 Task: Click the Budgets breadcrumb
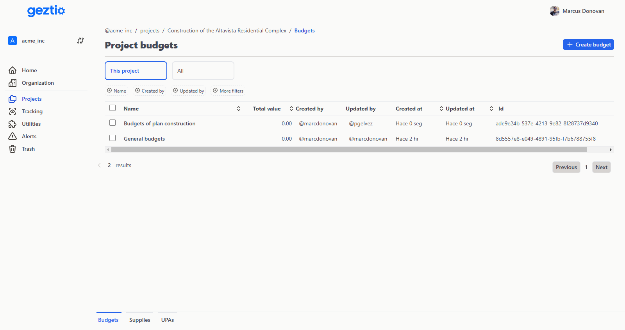point(305,30)
